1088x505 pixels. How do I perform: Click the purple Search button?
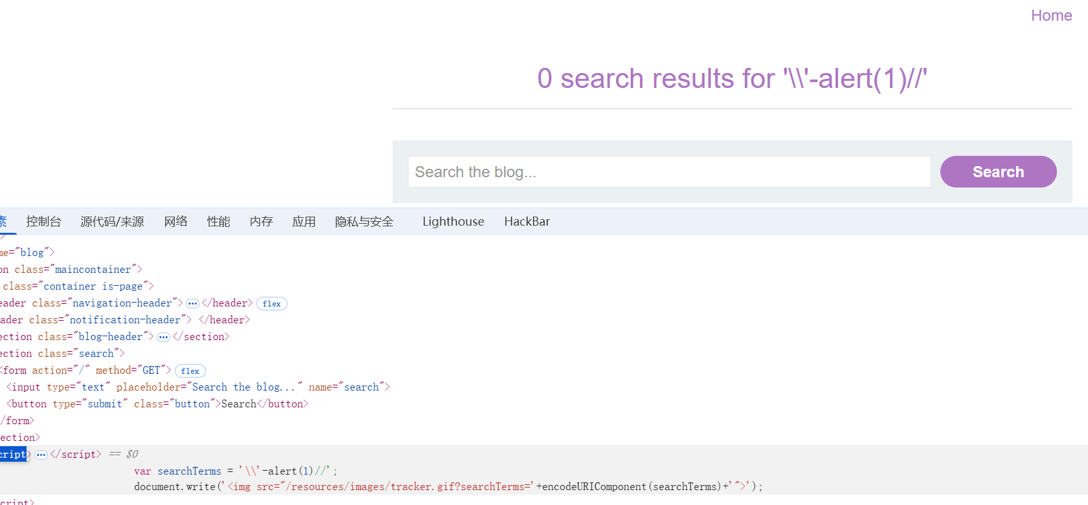pyautogui.click(x=998, y=172)
